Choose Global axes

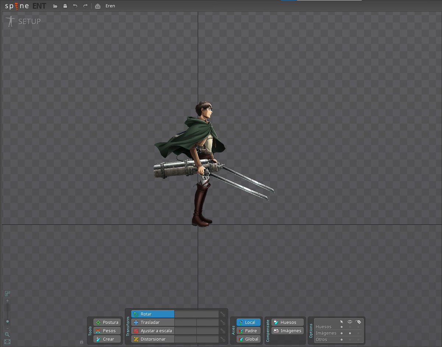(249, 339)
